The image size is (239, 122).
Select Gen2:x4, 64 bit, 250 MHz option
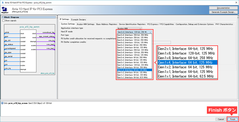pos(134,57)
